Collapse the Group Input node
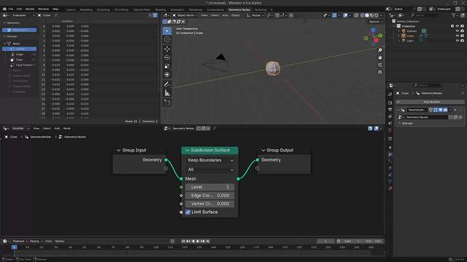 [x=118, y=151]
